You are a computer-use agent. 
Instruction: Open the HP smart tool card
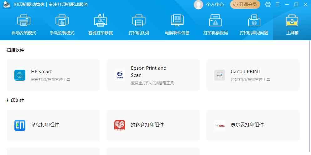tap(53, 75)
